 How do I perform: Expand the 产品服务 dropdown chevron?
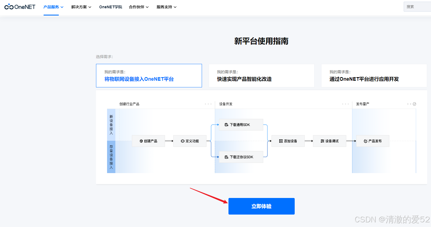coord(62,7)
